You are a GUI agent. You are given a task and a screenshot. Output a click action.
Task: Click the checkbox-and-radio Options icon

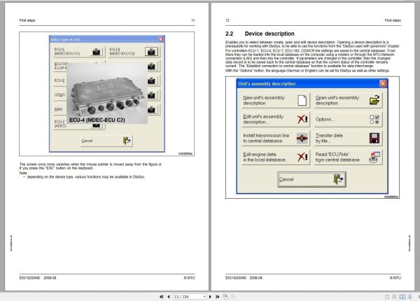coord(374,120)
